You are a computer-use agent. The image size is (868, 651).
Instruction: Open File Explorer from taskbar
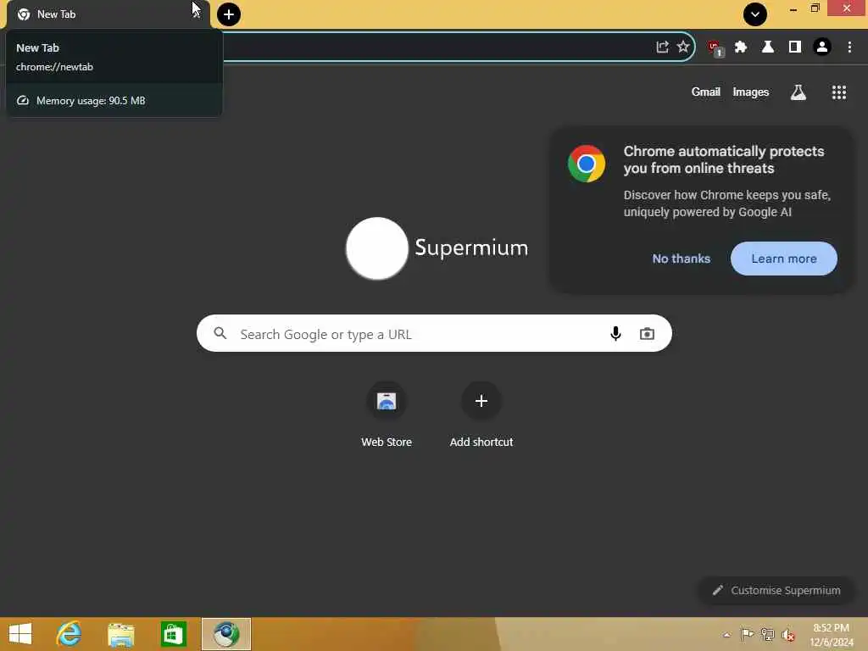(120, 634)
